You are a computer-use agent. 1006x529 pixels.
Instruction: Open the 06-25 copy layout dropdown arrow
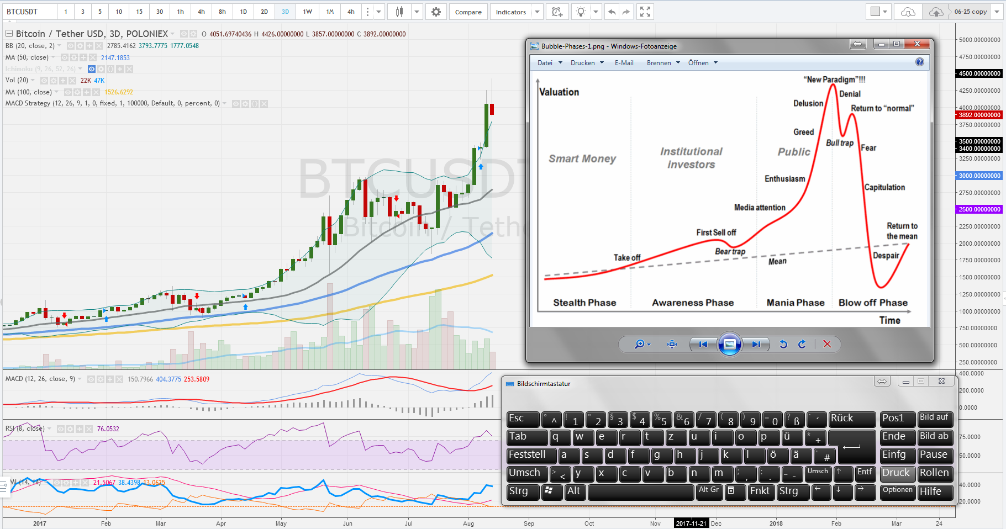click(997, 12)
